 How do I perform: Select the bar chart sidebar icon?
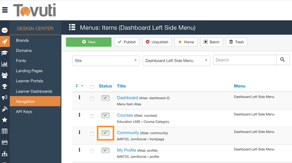tap(5, 64)
